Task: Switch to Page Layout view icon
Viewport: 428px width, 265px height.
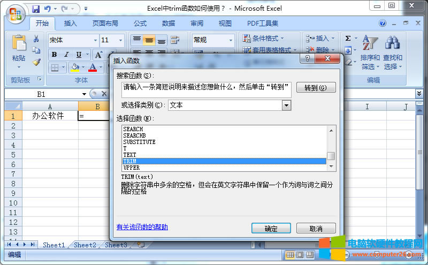Action: [x=300, y=255]
